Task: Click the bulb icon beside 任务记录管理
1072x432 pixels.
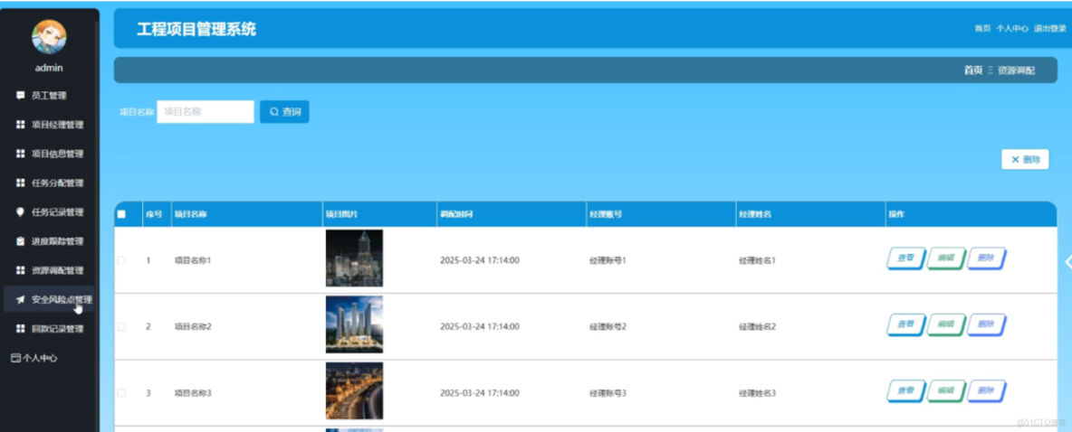Action: (x=20, y=212)
